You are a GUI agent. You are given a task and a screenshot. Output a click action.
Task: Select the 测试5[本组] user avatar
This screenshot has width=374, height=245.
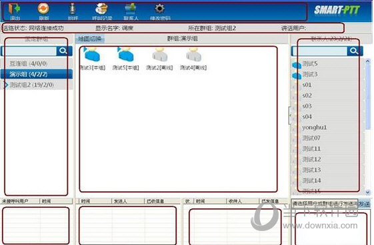coord(125,55)
